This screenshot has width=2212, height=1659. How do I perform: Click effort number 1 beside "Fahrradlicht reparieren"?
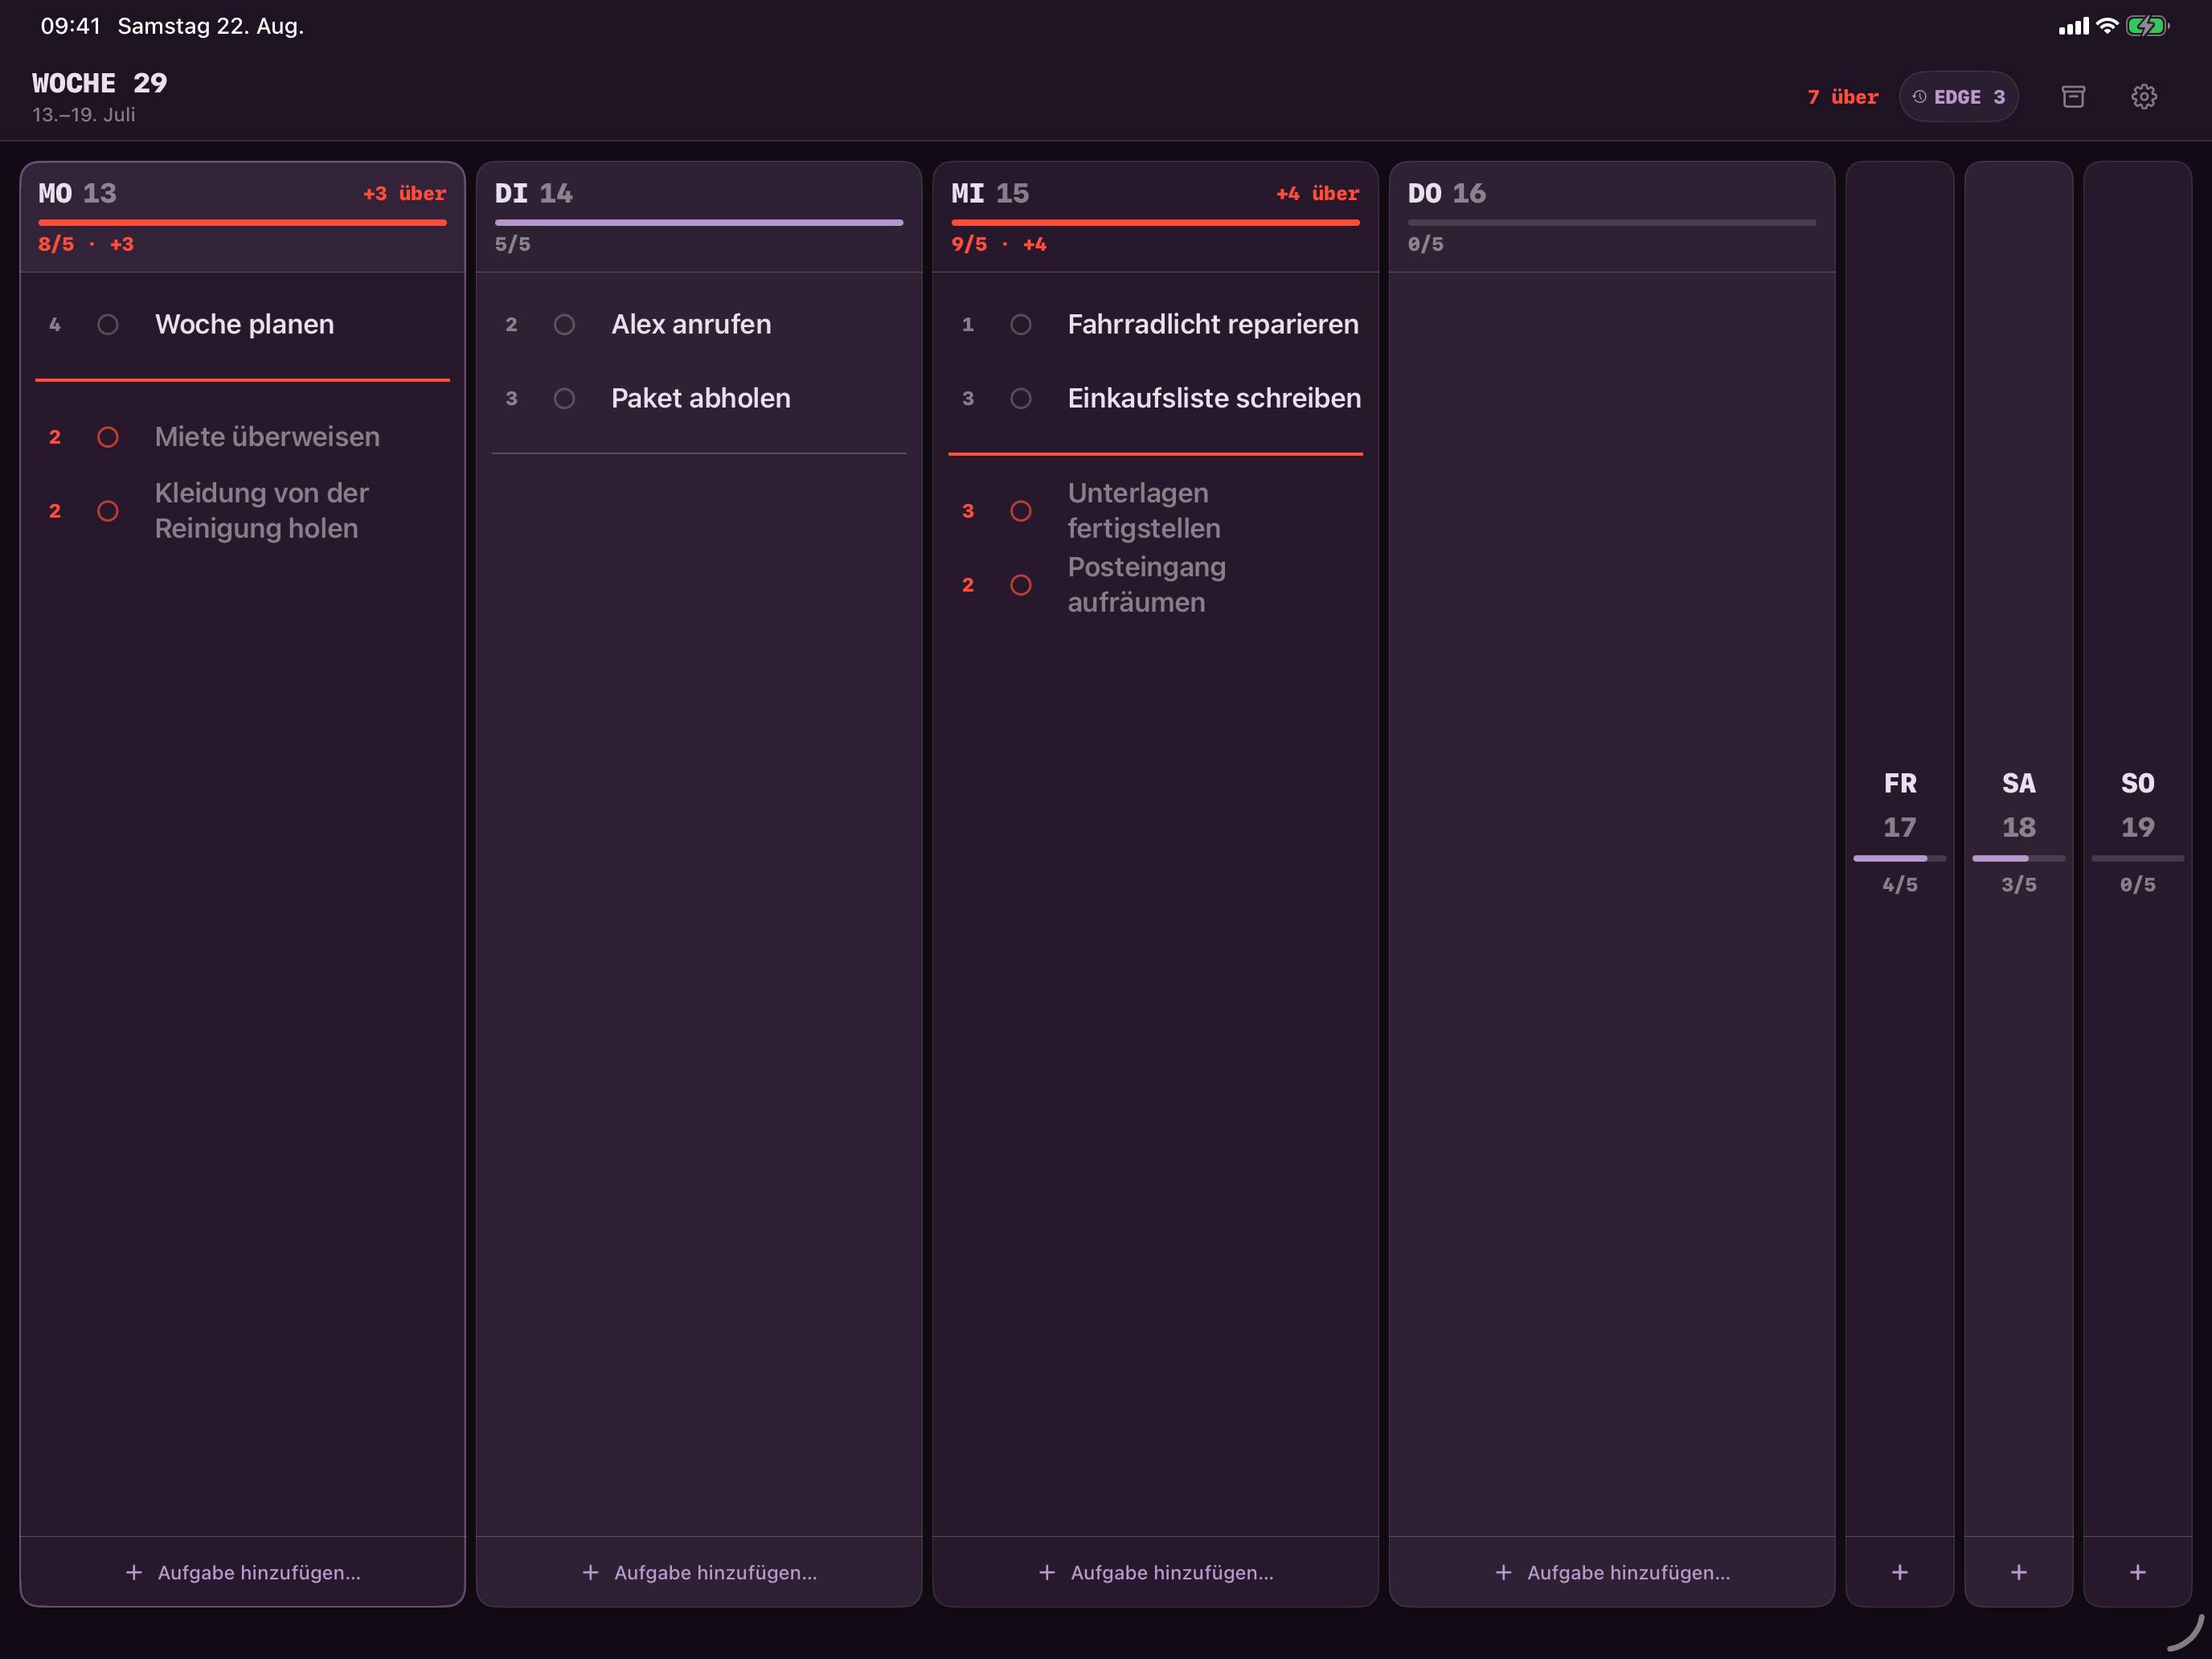point(968,324)
